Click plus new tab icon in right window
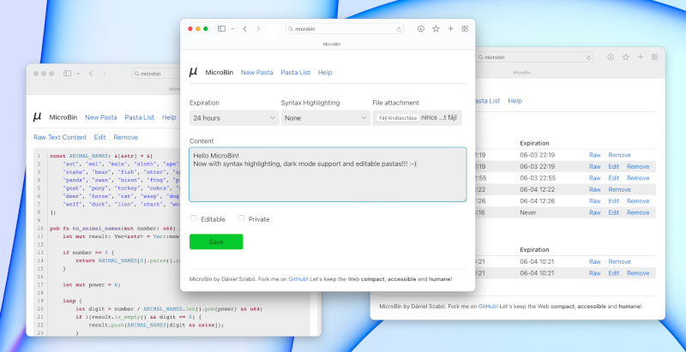 point(641,57)
